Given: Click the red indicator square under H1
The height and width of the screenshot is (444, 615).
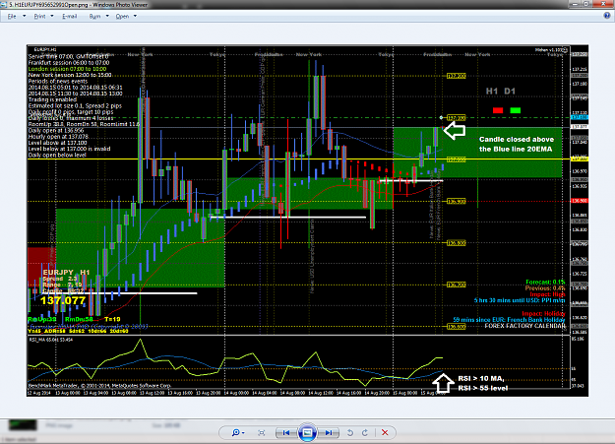Looking at the screenshot, I should click(x=498, y=110).
